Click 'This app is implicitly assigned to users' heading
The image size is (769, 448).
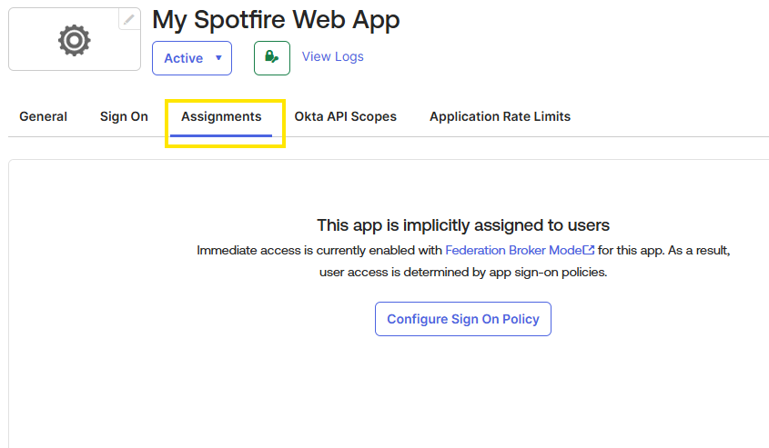click(x=463, y=225)
